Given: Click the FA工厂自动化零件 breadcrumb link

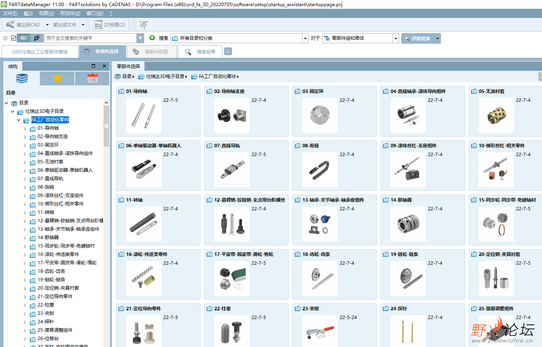Looking at the screenshot, I should [x=217, y=77].
